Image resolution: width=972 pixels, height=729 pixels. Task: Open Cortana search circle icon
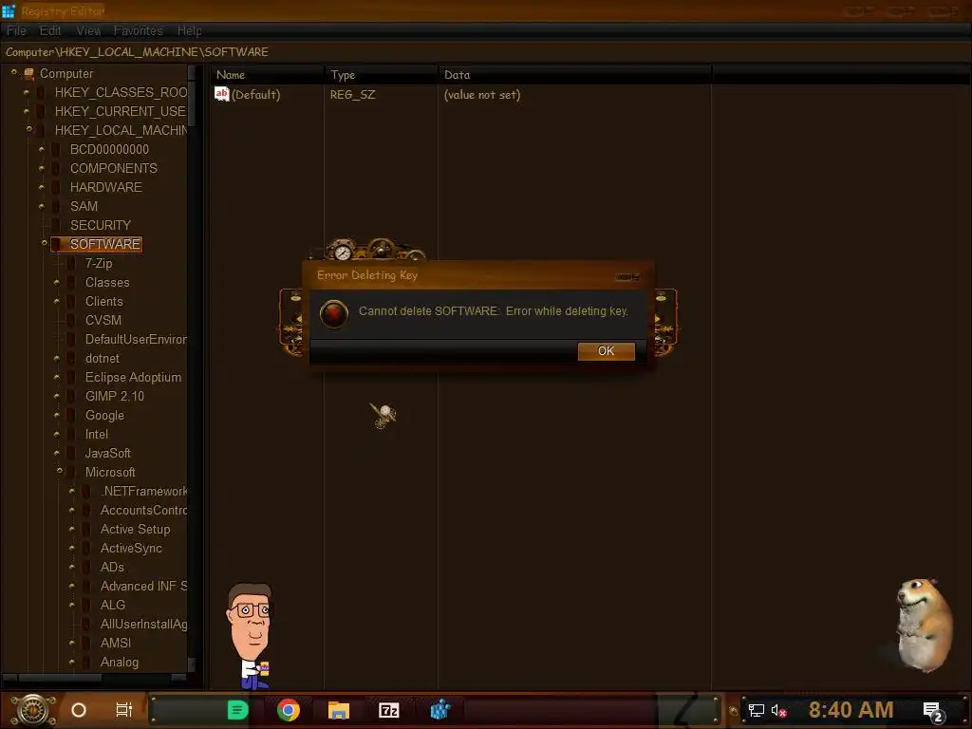click(79, 710)
